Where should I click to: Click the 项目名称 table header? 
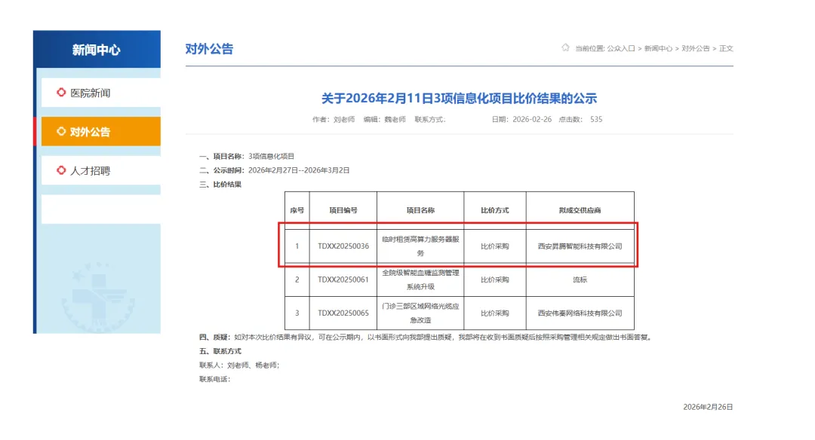coord(420,210)
